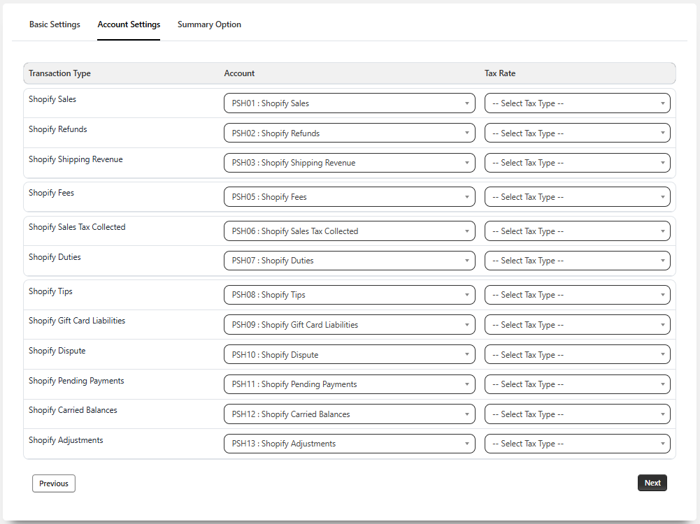Open the PSH09 Shopify Gift Card Liabilities dropdown
700x524 pixels.
(349, 325)
